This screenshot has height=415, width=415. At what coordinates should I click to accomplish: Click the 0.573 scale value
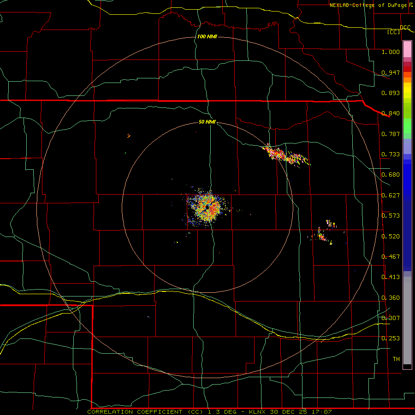(391, 216)
